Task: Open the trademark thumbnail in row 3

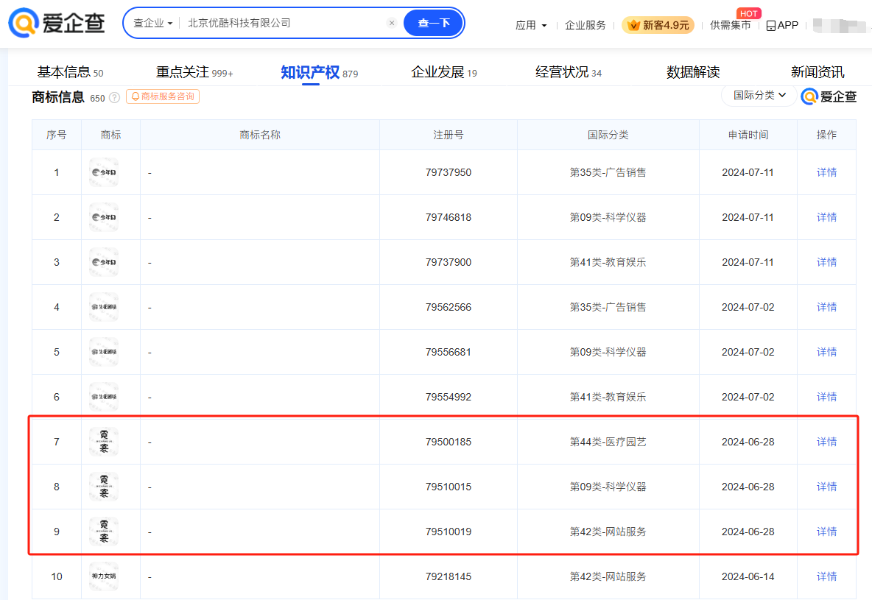Action: pos(104,263)
